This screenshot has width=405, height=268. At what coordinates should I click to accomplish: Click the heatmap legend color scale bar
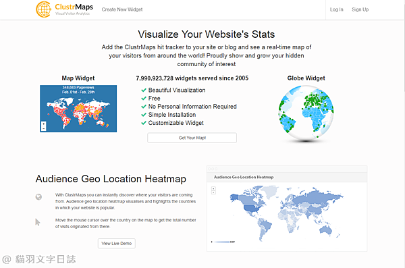[x=223, y=242]
